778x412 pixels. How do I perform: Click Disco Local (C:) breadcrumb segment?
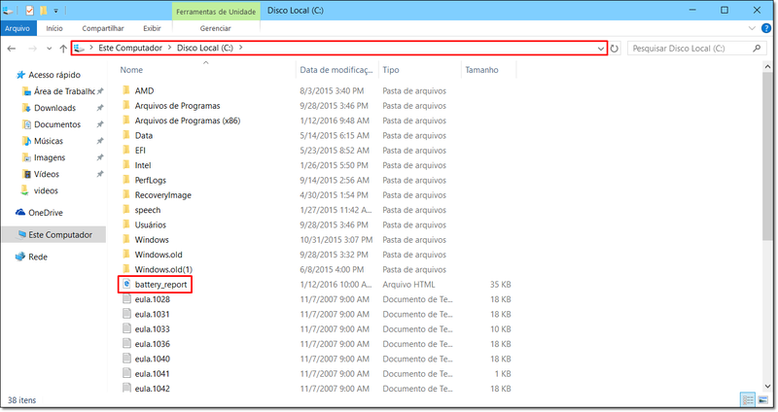[x=205, y=48]
